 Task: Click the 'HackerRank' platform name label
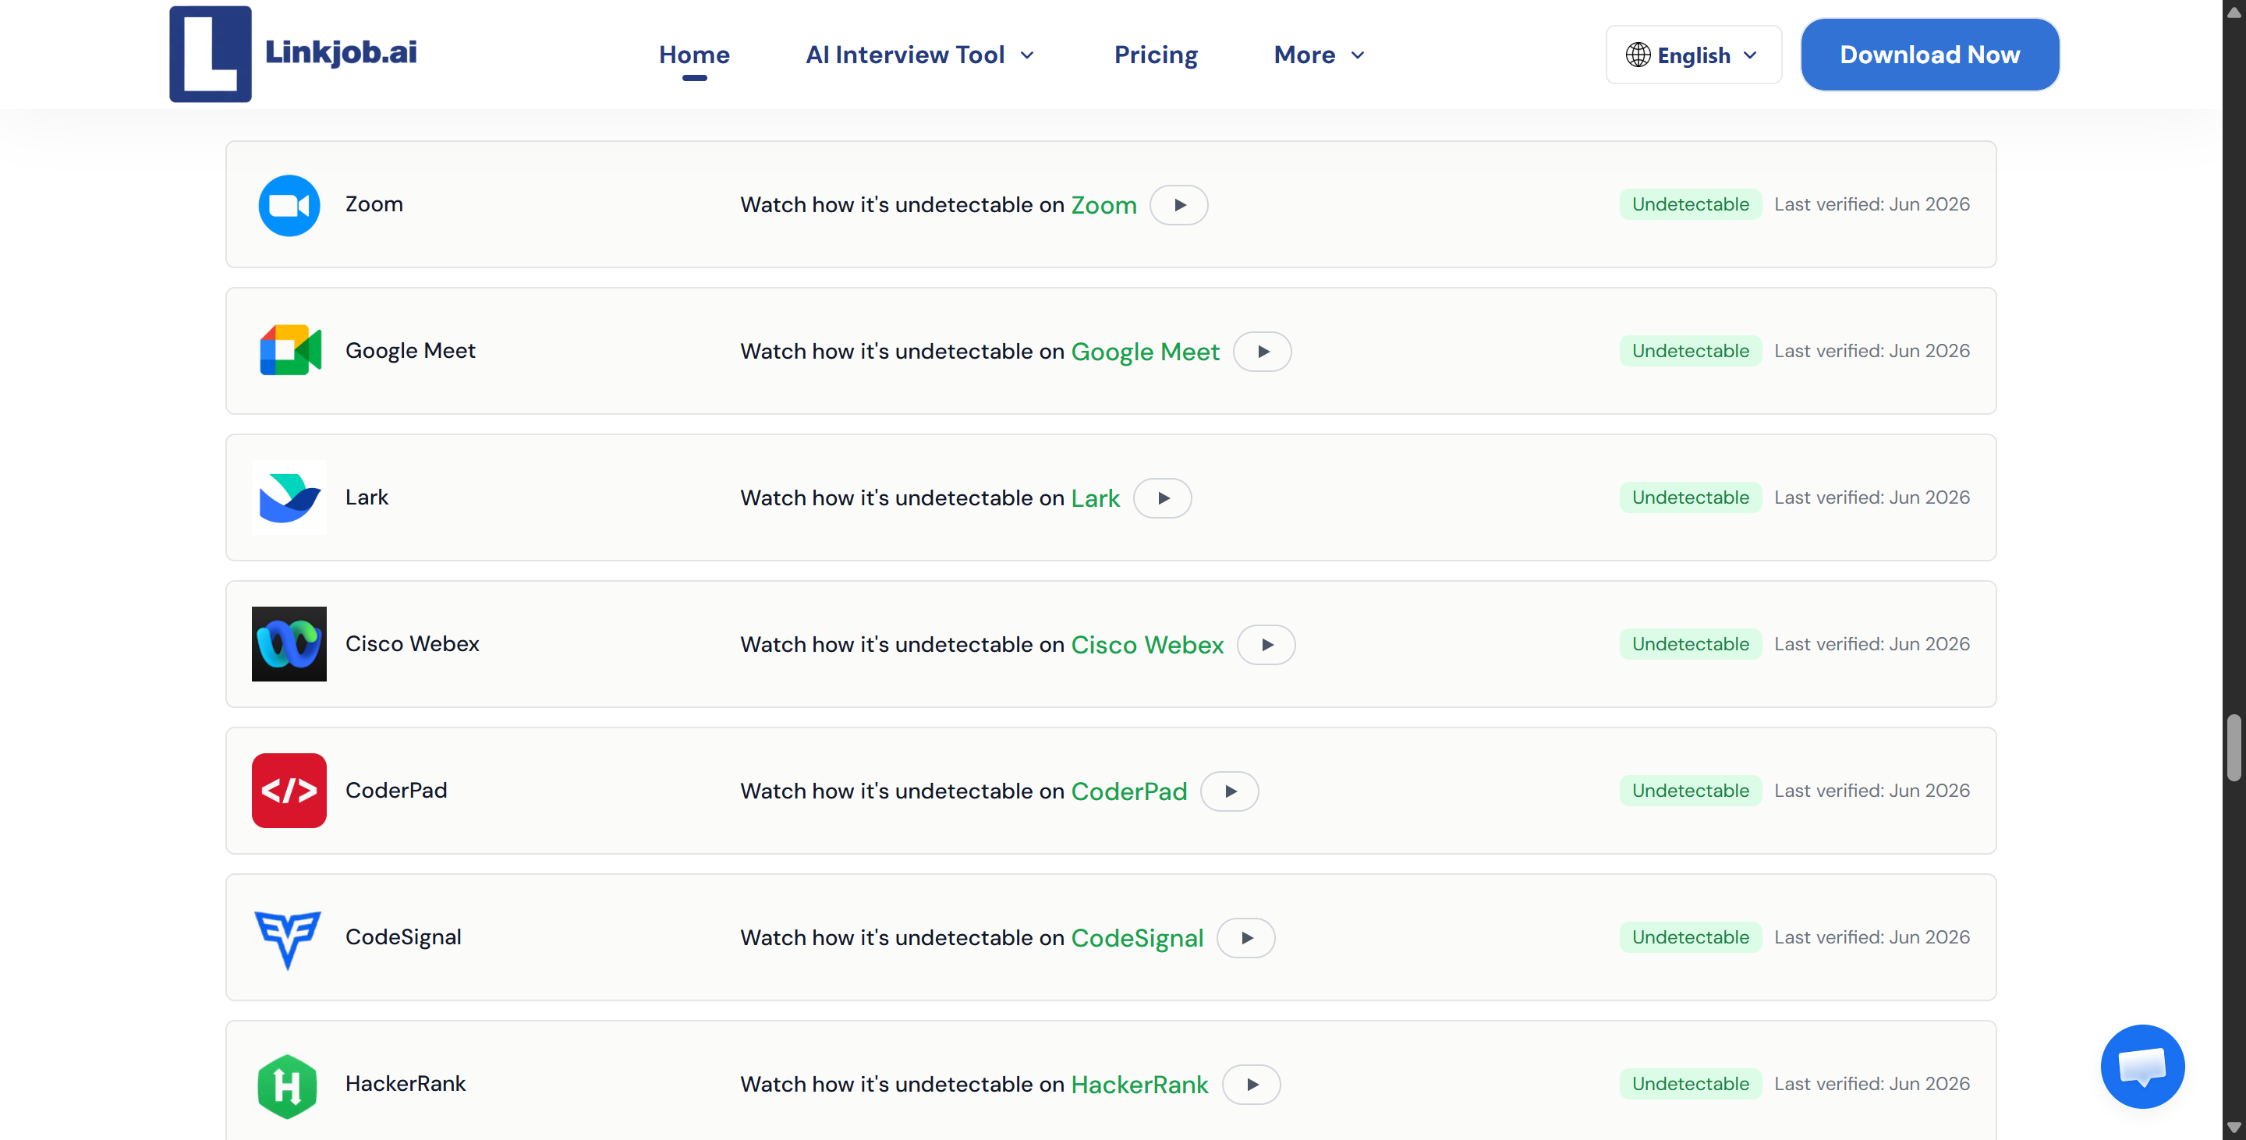click(406, 1083)
